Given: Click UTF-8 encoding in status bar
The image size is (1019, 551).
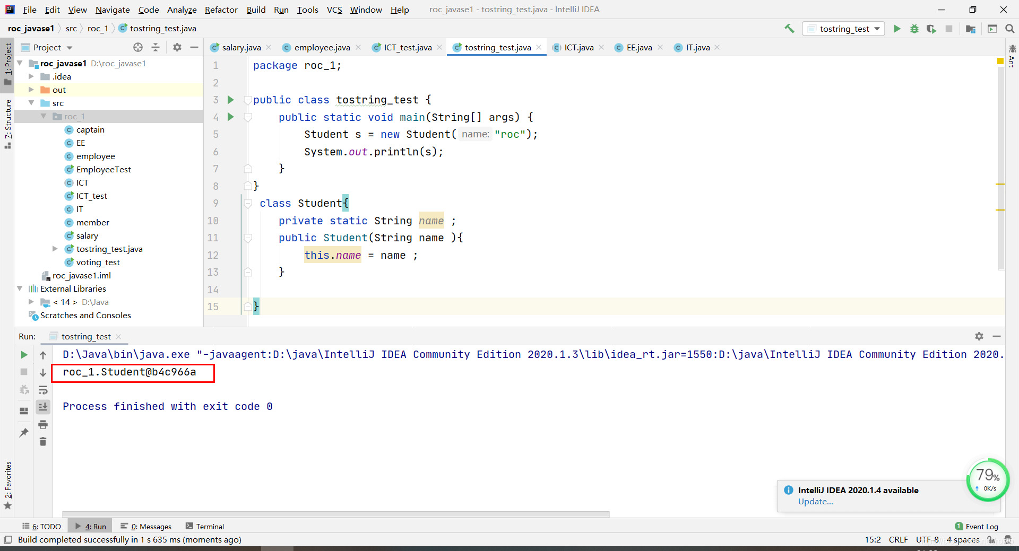Looking at the screenshot, I should coord(927,539).
